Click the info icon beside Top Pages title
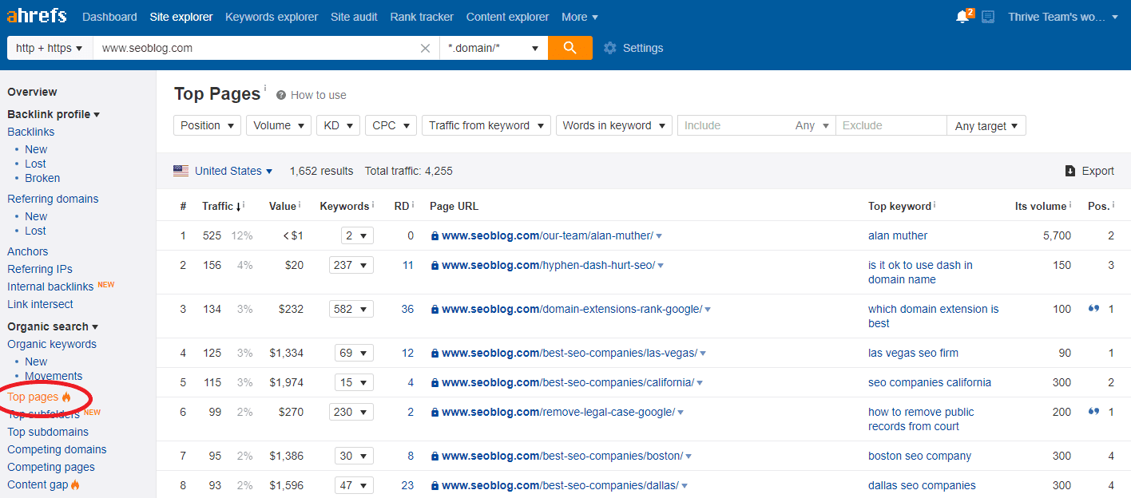The image size is (1131, 498). (x=265, y=88)
